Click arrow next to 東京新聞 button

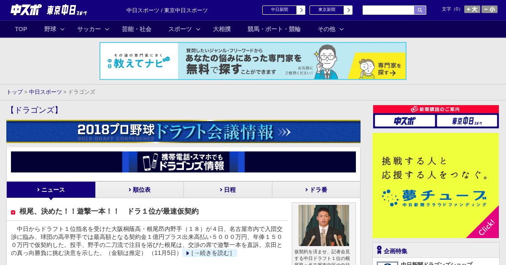(x=348, y=10)
